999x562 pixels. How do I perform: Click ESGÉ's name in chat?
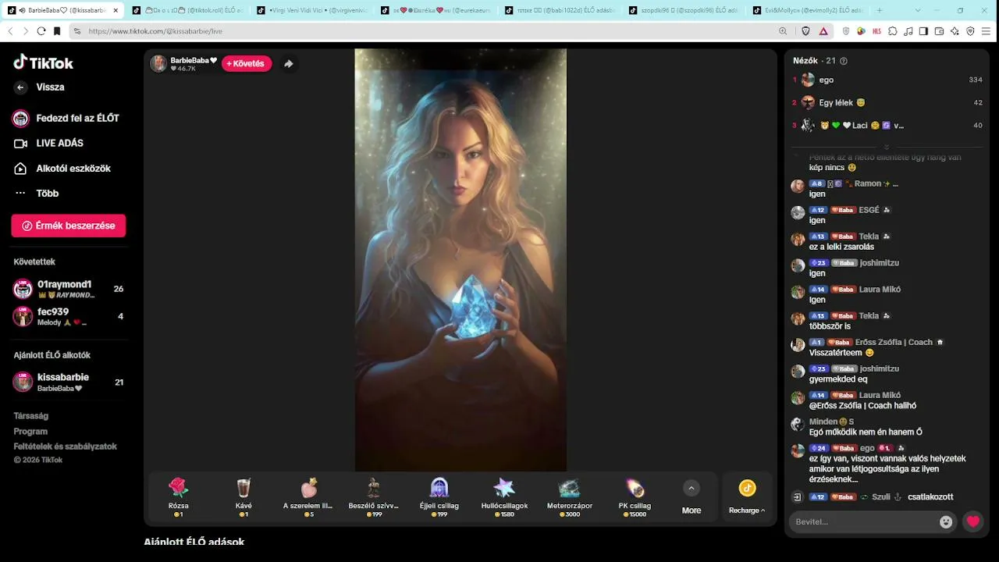coord(869,210)
